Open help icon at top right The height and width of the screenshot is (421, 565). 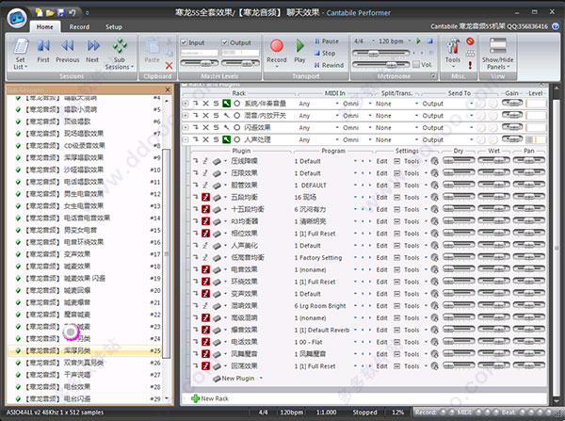click(x=556, y=26)
